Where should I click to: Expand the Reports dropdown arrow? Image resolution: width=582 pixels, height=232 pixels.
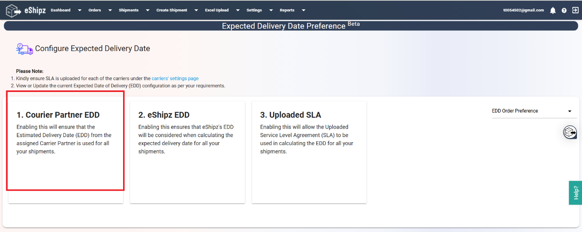[x=303, y=11]
